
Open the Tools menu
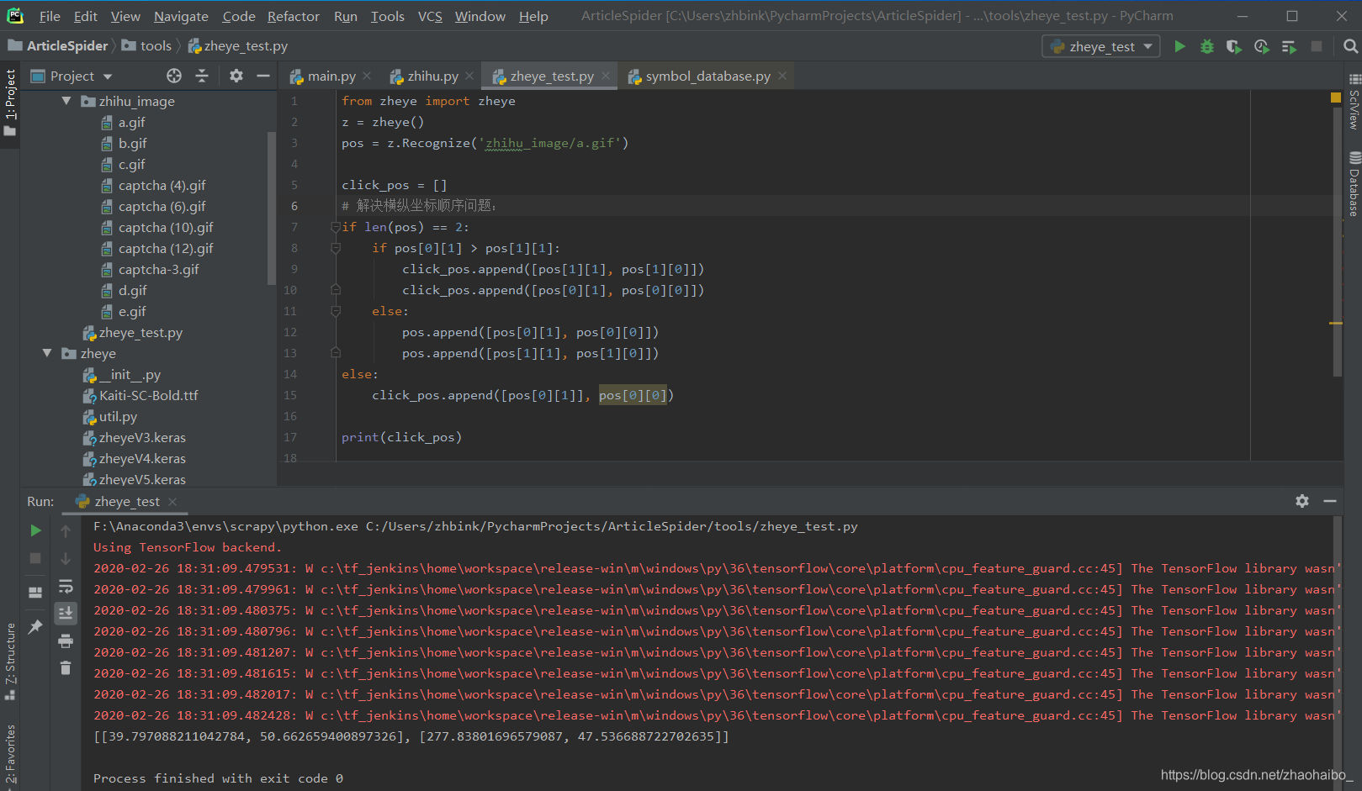click(x=388, y=16)
